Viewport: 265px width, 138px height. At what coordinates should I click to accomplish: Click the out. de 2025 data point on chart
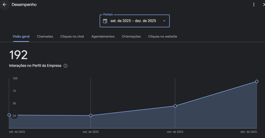[91, 116]
